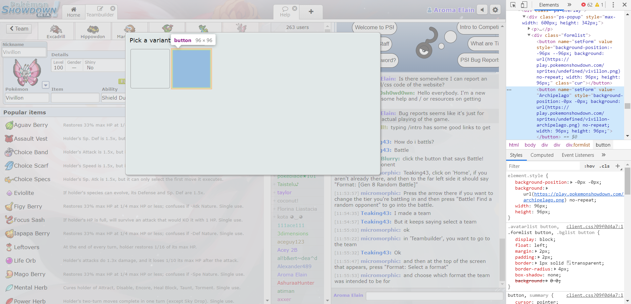Click the 62 errors indicator
631x304 pixels.
pos(587,5)
